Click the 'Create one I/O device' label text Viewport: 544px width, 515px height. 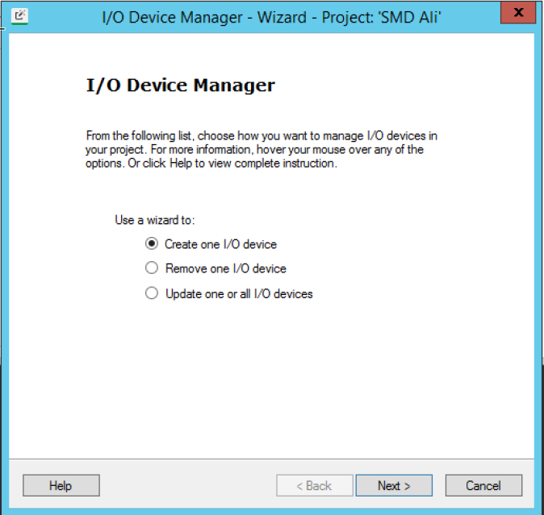[220, 244]
